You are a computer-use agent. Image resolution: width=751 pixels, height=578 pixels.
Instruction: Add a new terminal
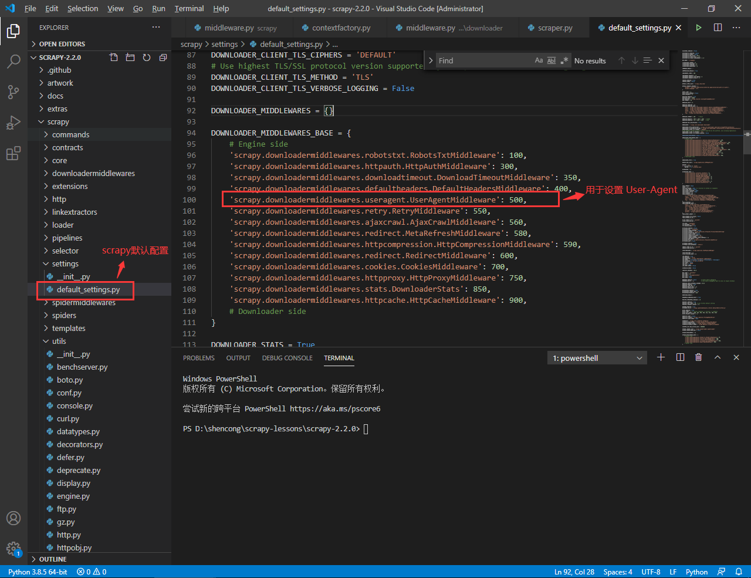661,357
